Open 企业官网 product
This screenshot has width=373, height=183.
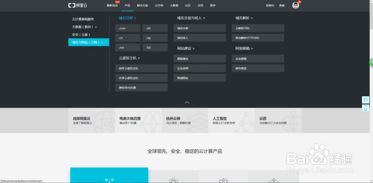200,68
